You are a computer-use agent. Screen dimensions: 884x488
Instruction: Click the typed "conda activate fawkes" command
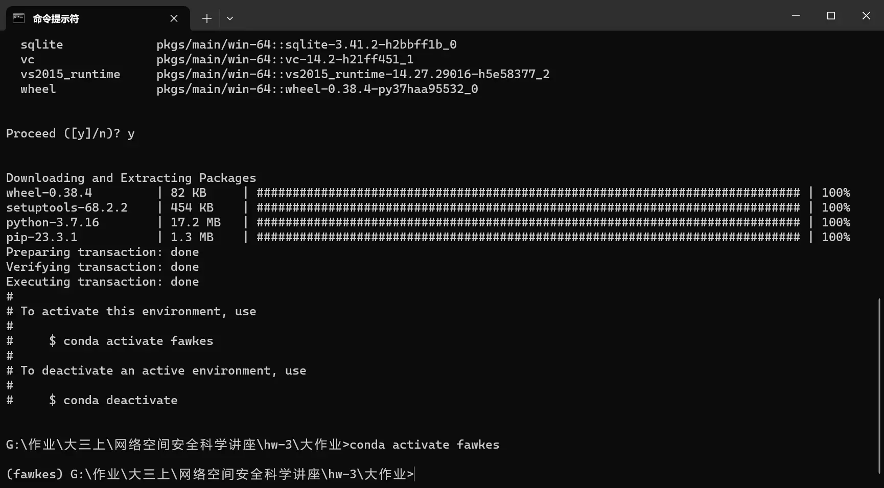pyautogui.click(x=424, y=445)
